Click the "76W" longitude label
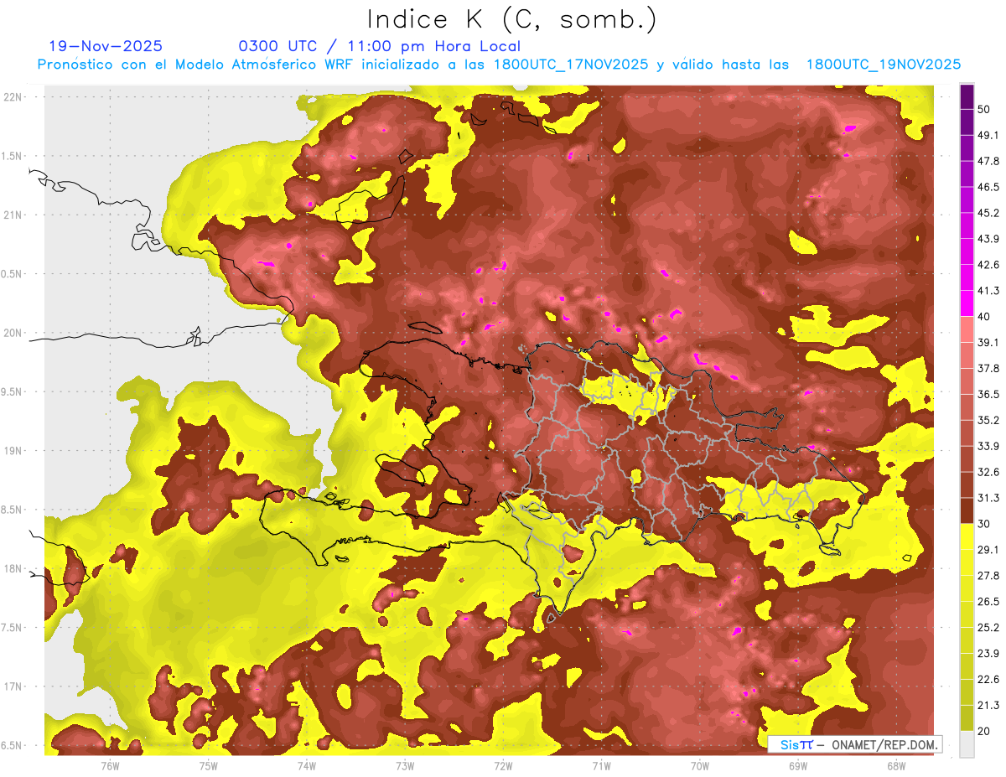The width and height of the screenshot is (1006, 777). click(x=110, y=765)
